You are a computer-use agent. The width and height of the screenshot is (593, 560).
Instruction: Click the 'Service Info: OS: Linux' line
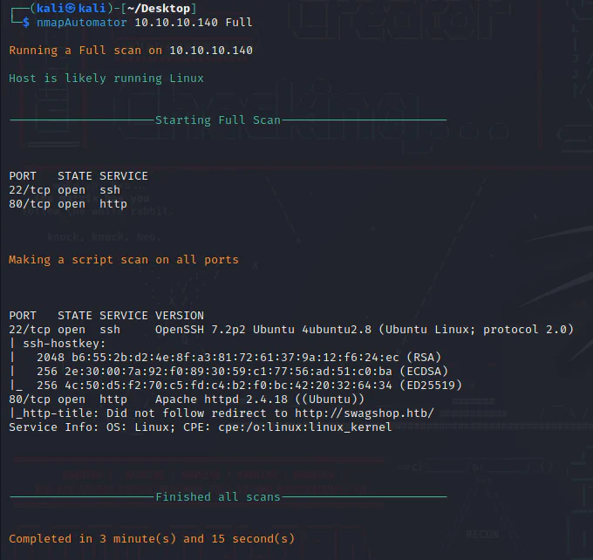click(x=200, y=427)
